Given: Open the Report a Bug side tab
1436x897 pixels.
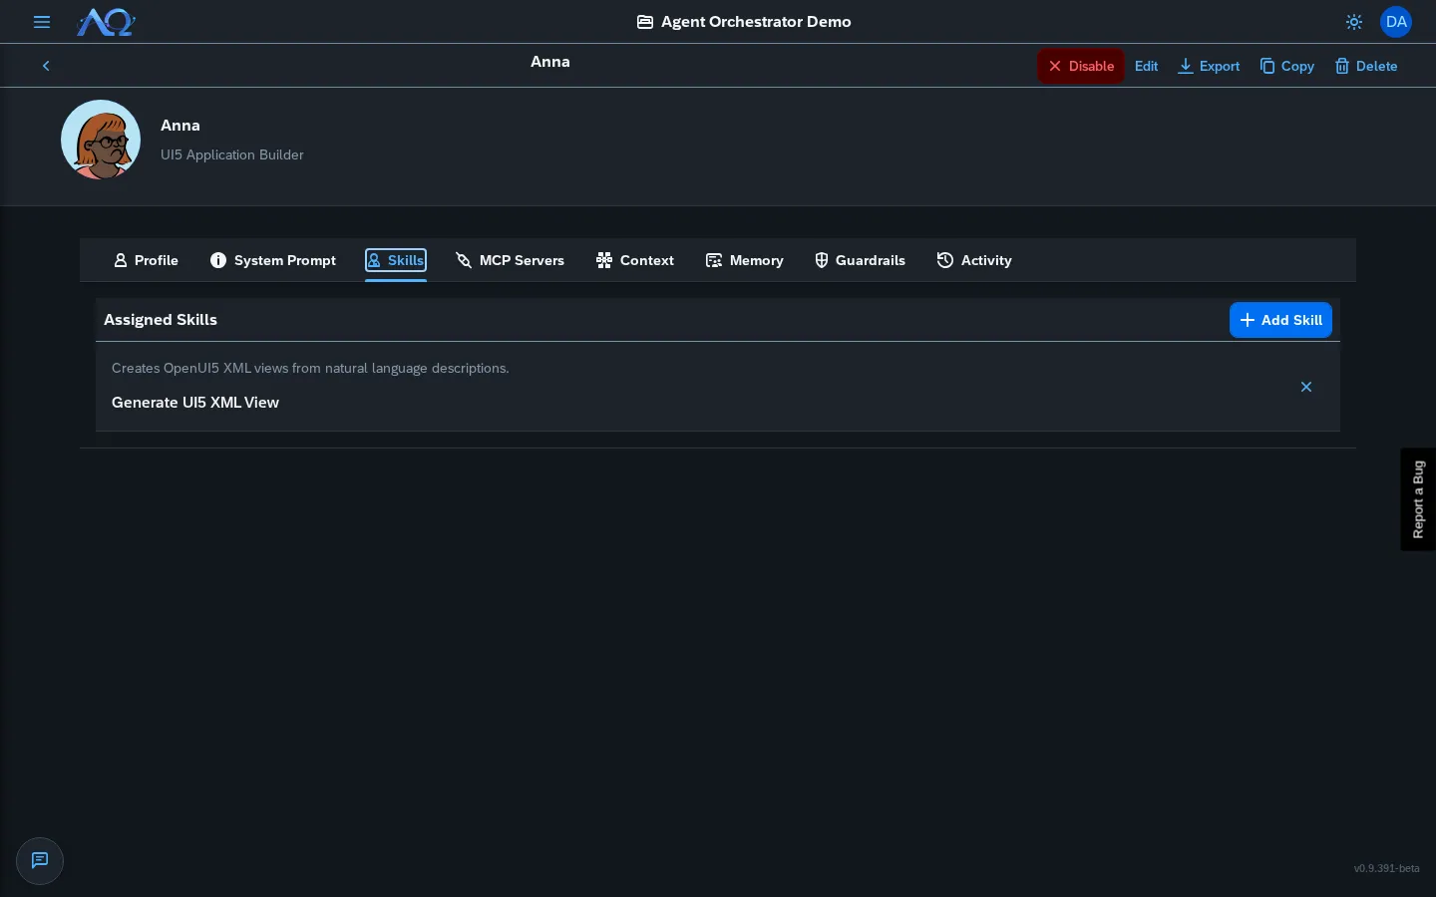Looking at the screenshot, I should (x=1418, y=499).
